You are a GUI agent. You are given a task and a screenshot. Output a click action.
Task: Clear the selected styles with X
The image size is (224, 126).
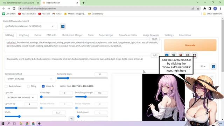pos(202,66)
